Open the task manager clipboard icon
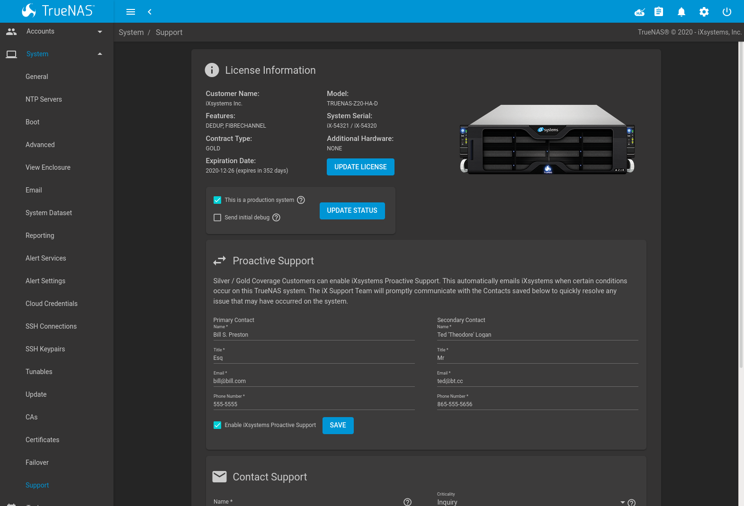 coord(659,12)
